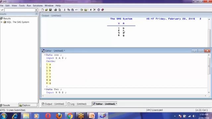
Task: Click the Undo toolbar icon
Action: click(x=77, y=10)
